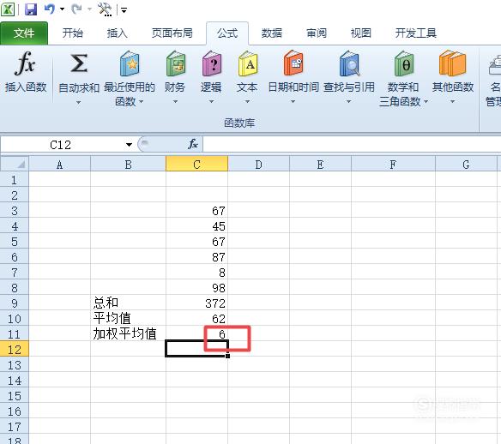Expand the 逻辑 dropdown arrow
The image size is (501, 444).
211,102
